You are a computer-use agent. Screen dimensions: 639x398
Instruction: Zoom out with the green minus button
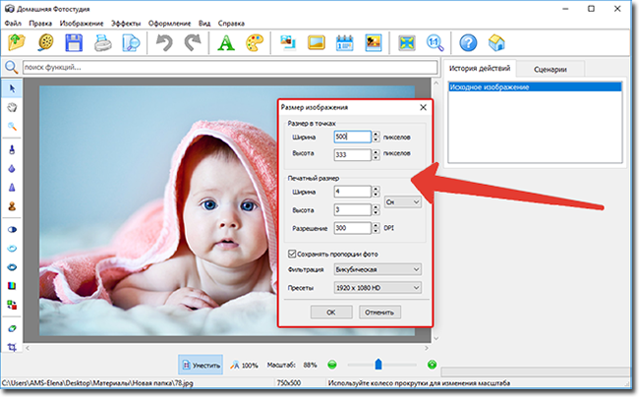[x=332, y=365]
